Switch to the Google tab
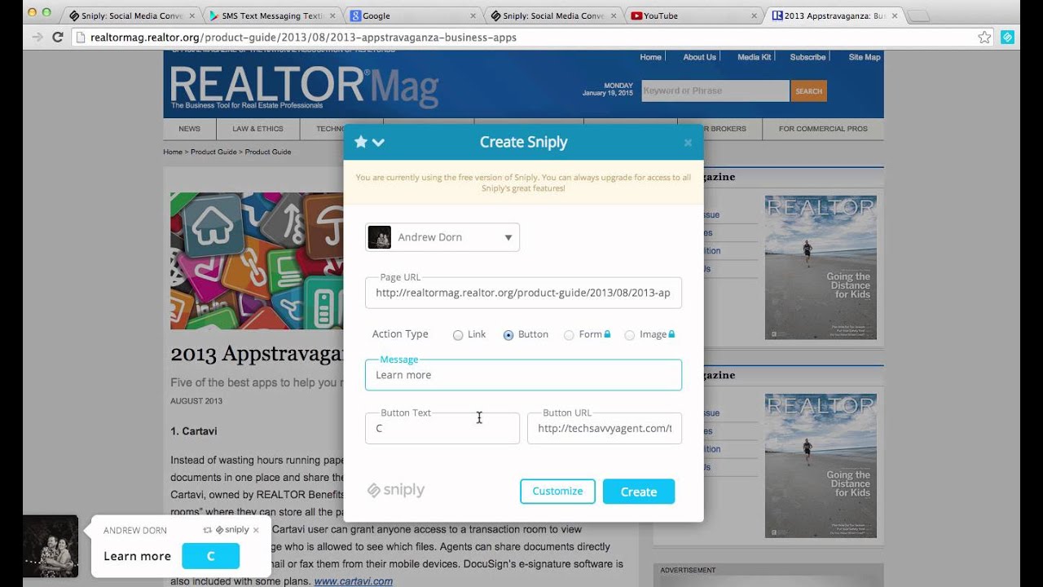 413,15
